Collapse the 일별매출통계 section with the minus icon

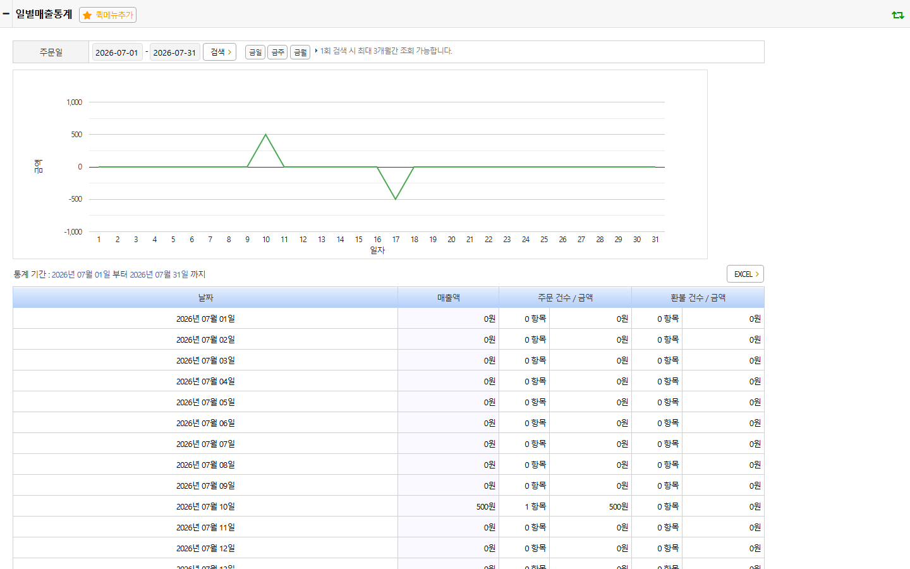click(x=6, y=14)
